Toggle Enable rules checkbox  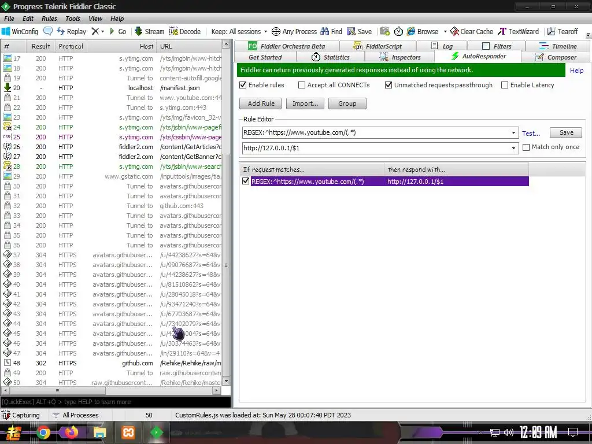click(x=243, y=85)
